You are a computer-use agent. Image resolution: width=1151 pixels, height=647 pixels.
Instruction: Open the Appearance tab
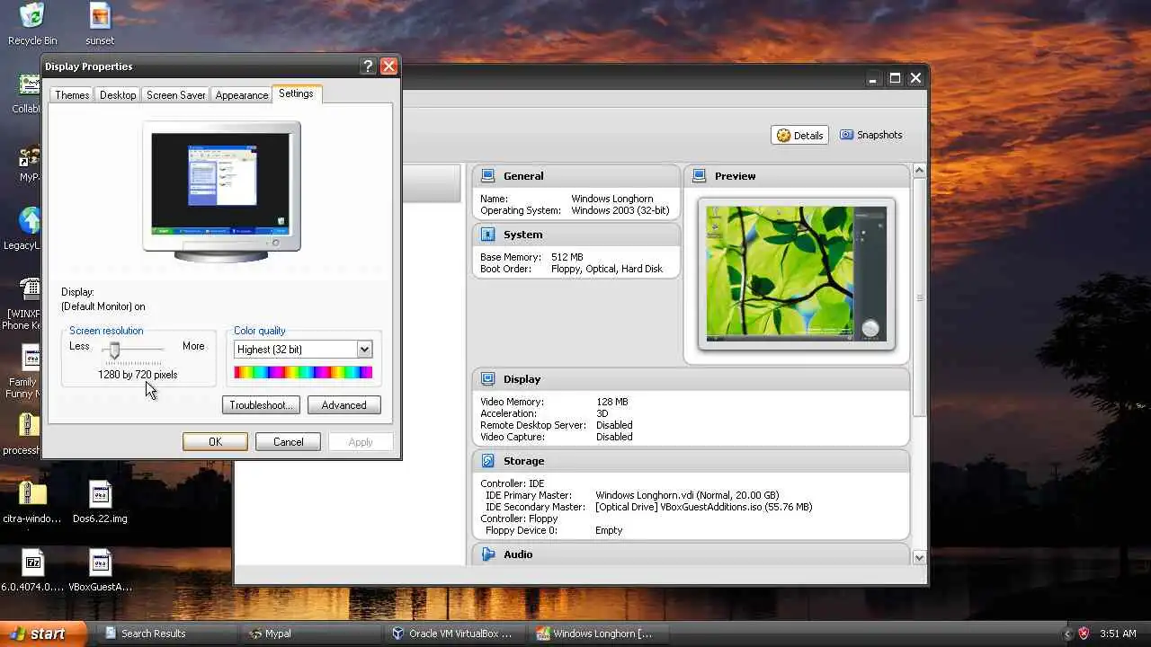click(x=242, y=94)
